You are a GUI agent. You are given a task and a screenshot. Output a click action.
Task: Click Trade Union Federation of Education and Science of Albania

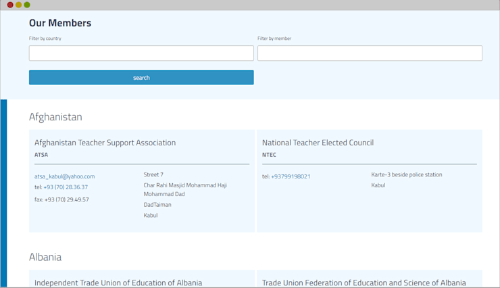pyautogui.click(x=364, y=283)
